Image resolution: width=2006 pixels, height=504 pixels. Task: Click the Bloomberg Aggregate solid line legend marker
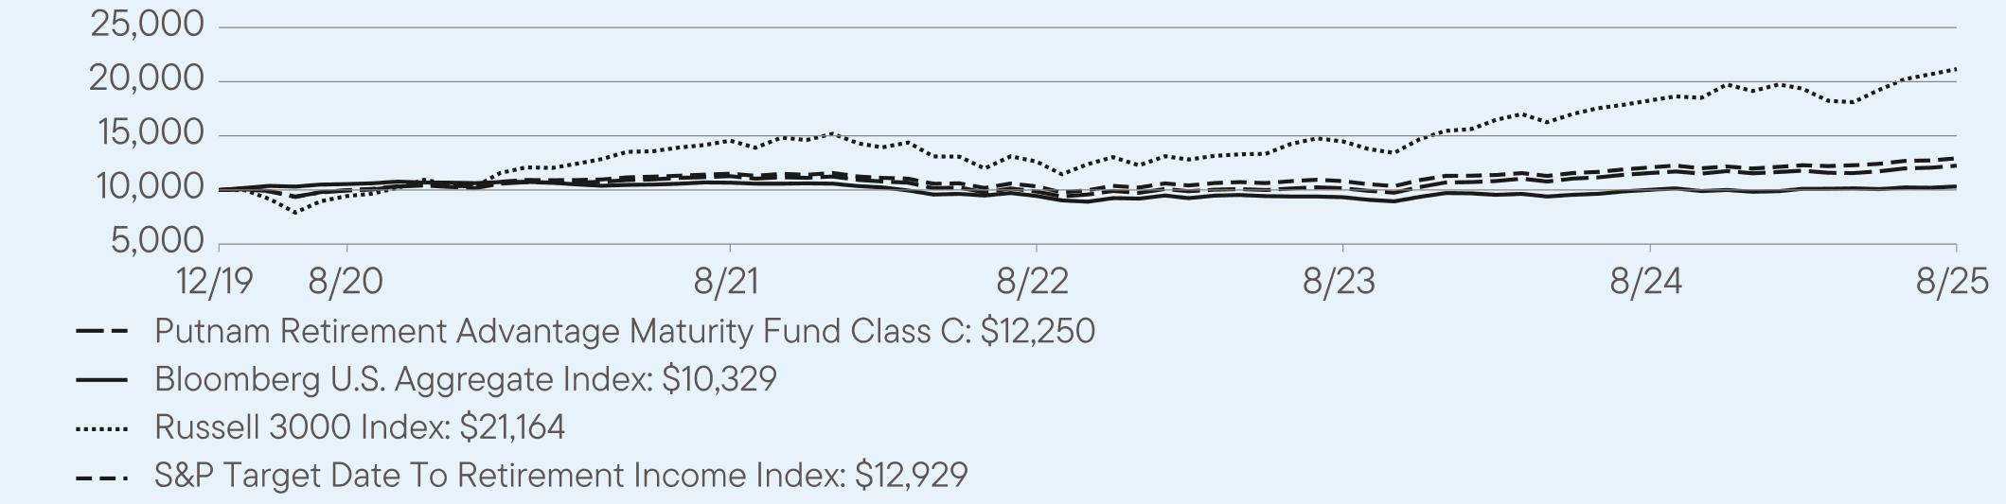pos(101,380)
